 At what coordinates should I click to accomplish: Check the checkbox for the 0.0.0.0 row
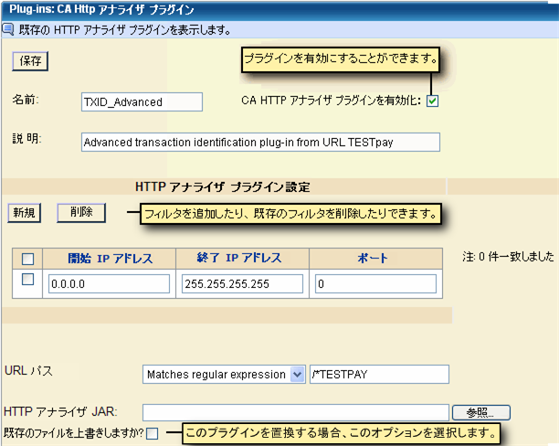tap(27, 279)
